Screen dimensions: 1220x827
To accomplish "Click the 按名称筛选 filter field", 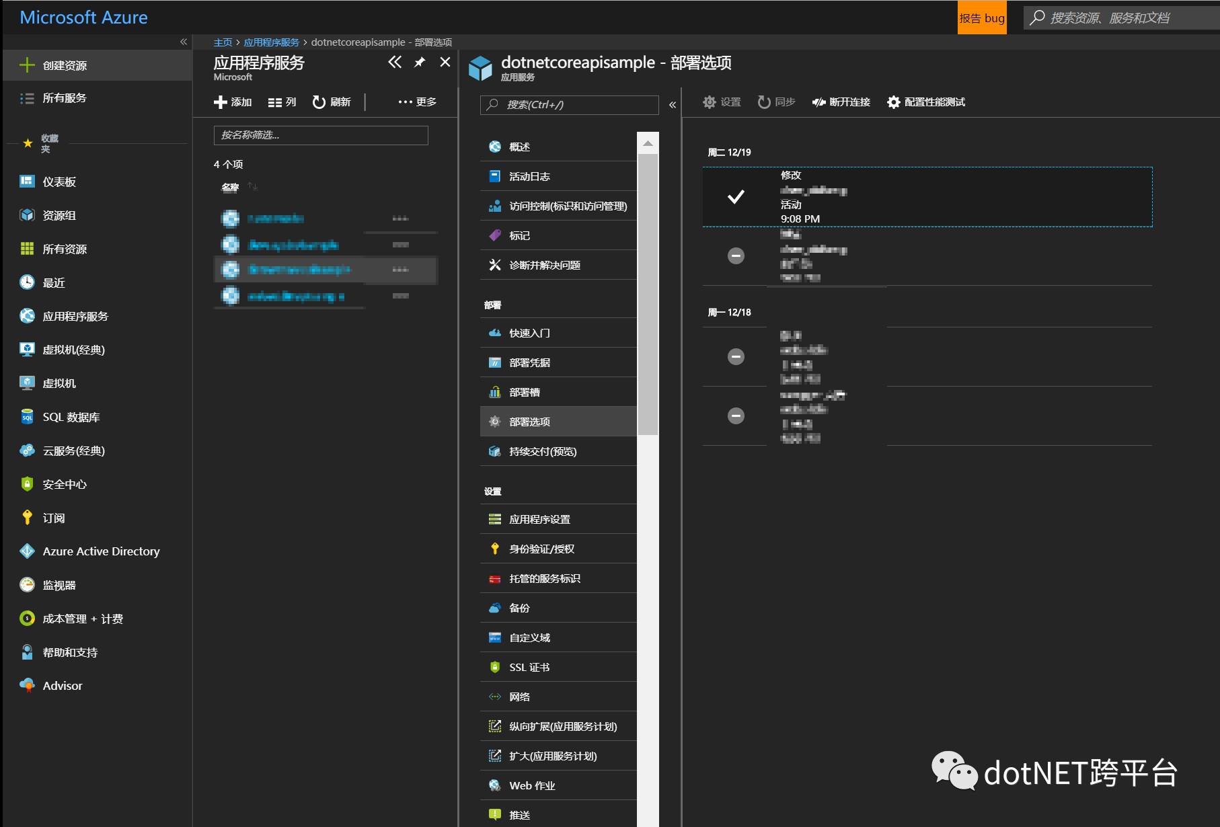I will [321, 135].
